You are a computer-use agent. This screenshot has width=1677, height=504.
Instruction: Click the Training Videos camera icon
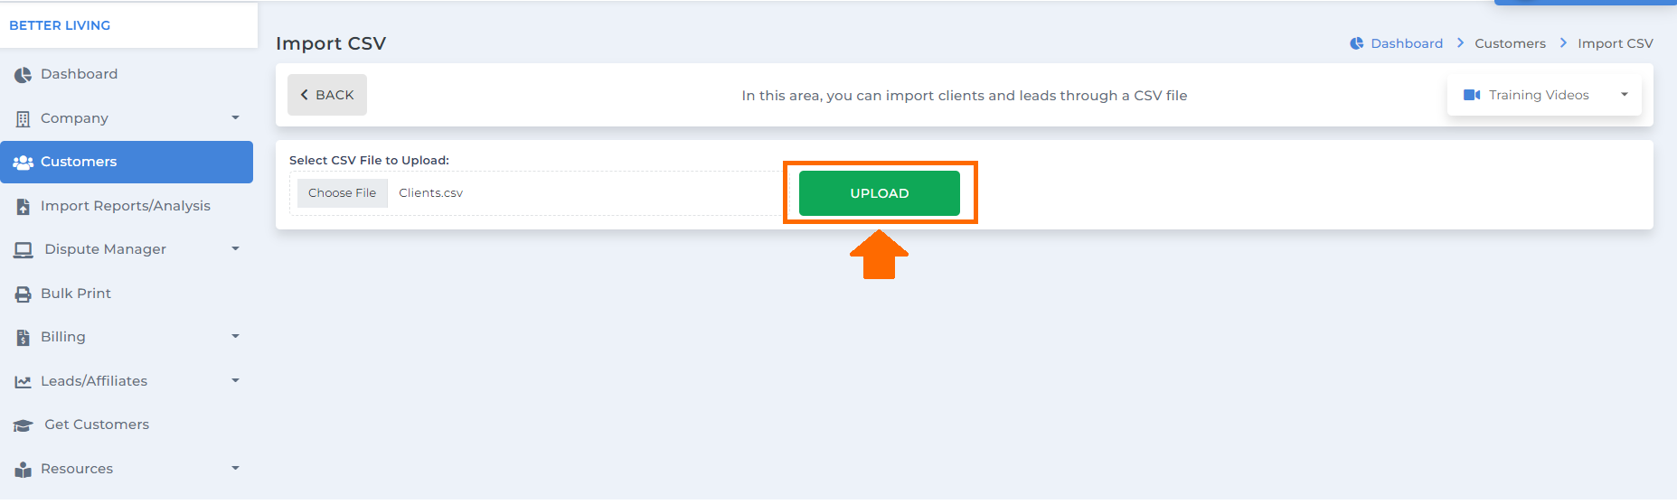tap(1472, 95)
